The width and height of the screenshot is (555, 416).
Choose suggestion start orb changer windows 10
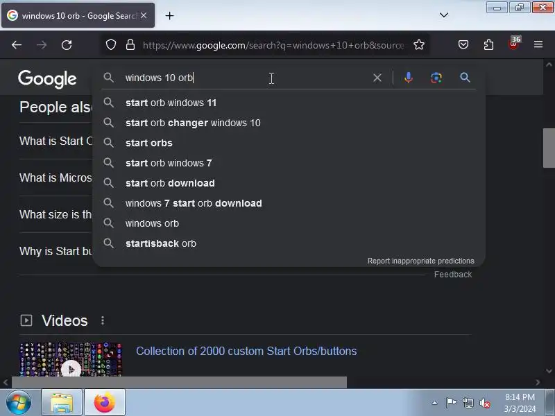coord(289,123)
